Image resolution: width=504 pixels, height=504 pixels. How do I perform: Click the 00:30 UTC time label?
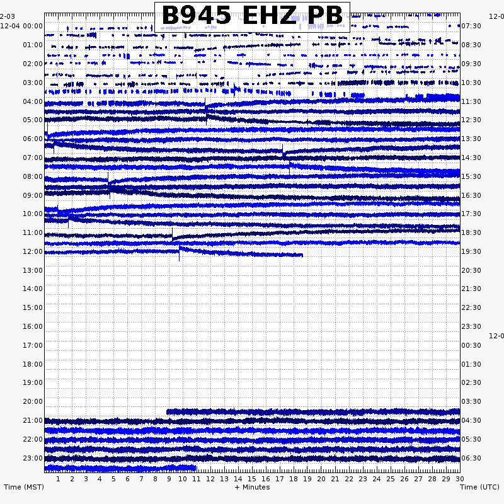coord(471,345)
